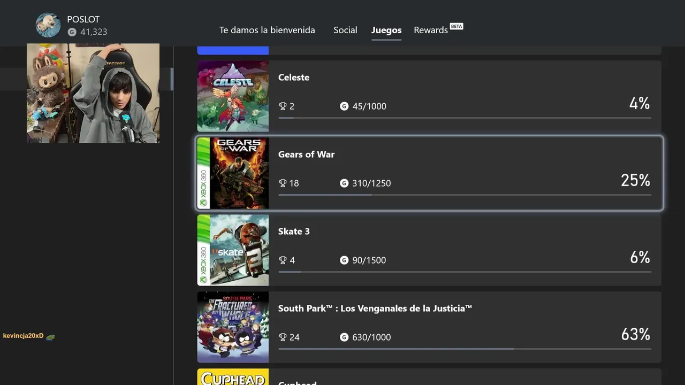
Task: Select the gamerscore icon in Celeste row
Action: coord(344,106)
